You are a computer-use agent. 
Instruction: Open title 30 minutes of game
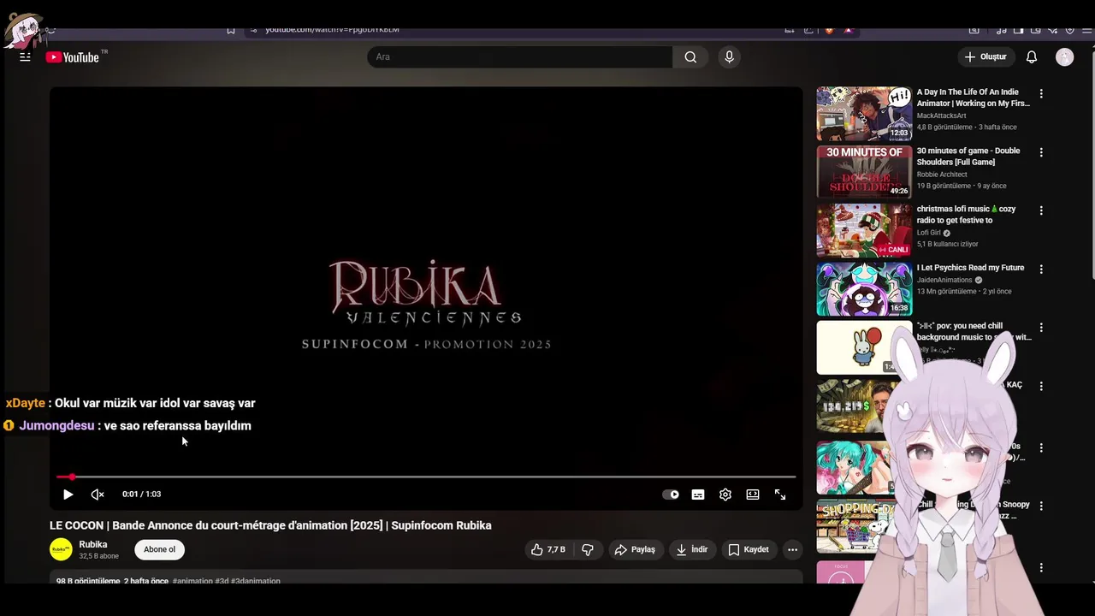tap(968, 157)
